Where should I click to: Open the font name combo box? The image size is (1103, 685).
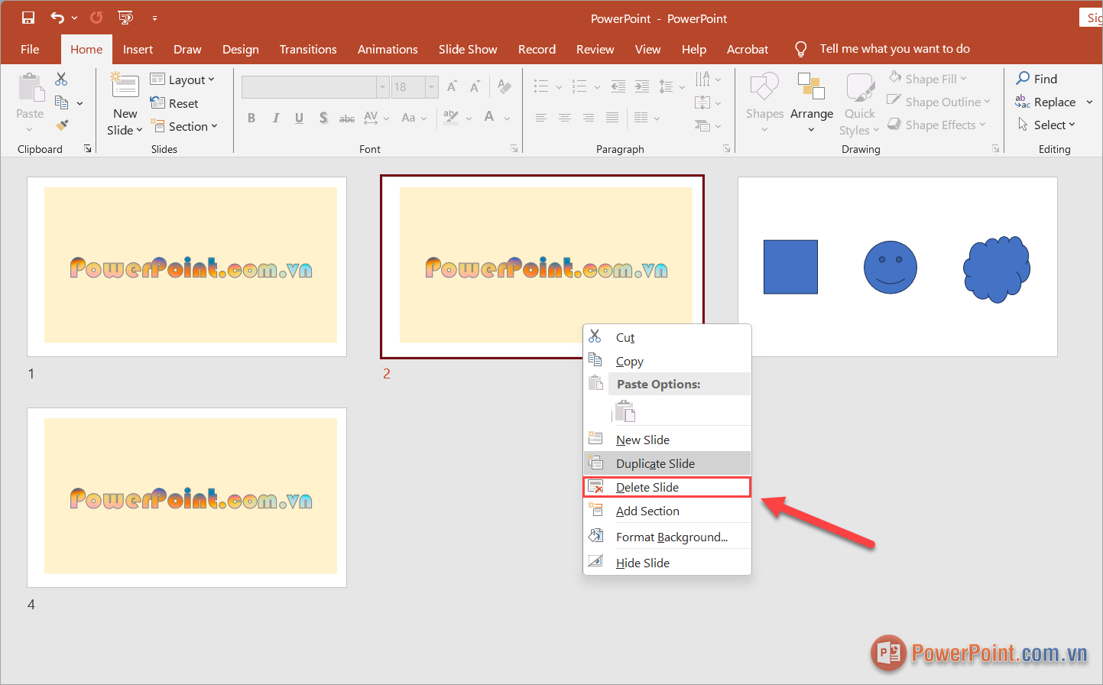pos(315,87)
